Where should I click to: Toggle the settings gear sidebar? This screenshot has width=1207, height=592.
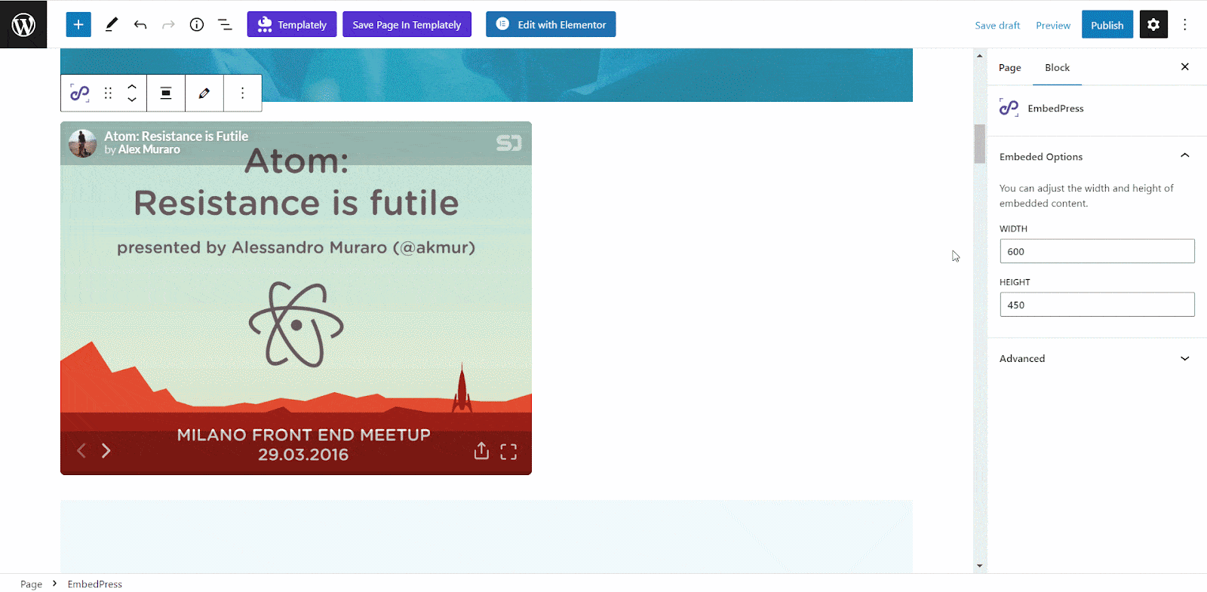1153,24
